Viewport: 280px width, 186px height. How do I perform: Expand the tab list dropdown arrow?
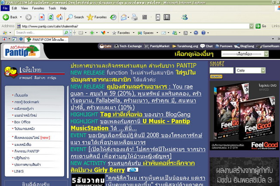click(273, 39)
